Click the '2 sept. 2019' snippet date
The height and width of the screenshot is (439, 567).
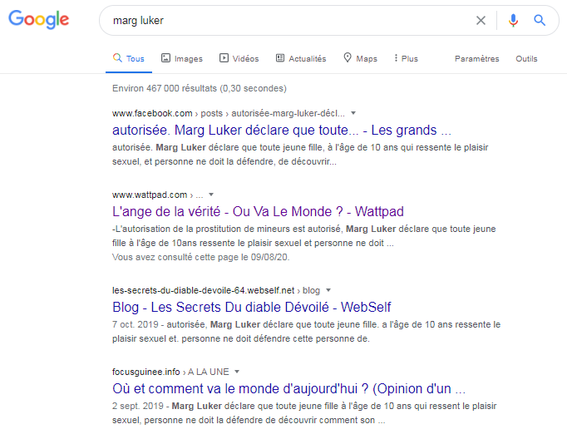tap(138, 406)
